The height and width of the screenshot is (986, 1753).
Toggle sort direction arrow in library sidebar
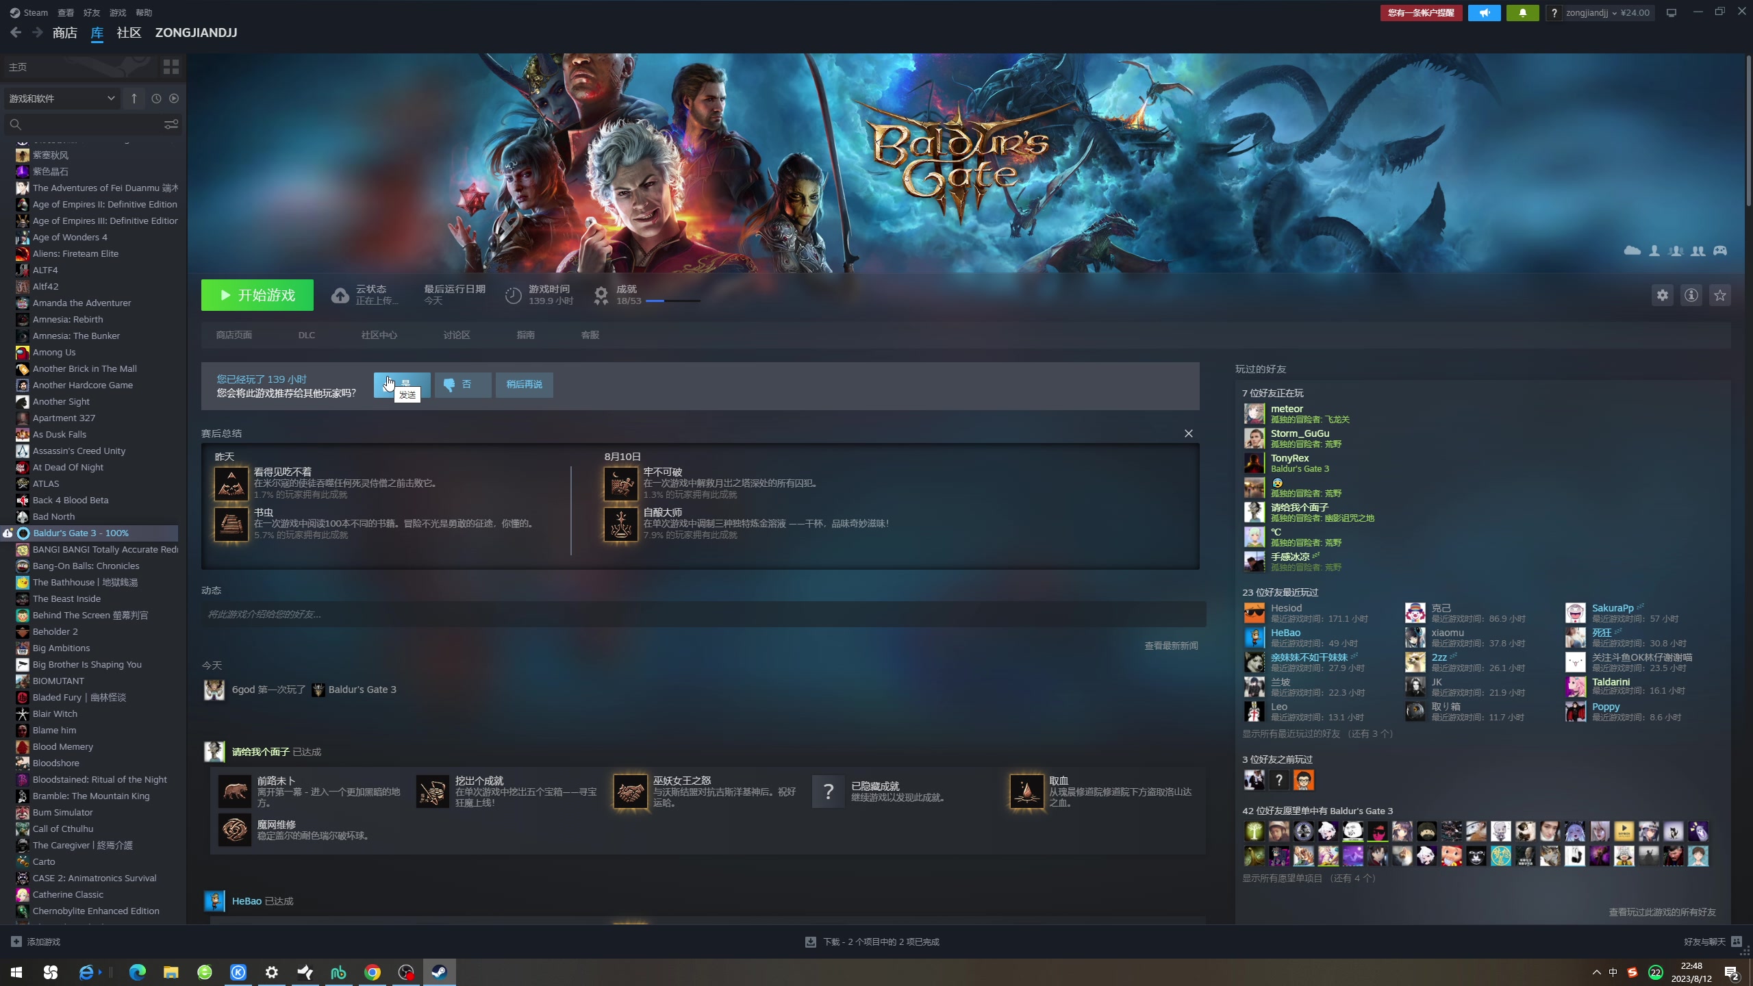[x=134, y=99]
